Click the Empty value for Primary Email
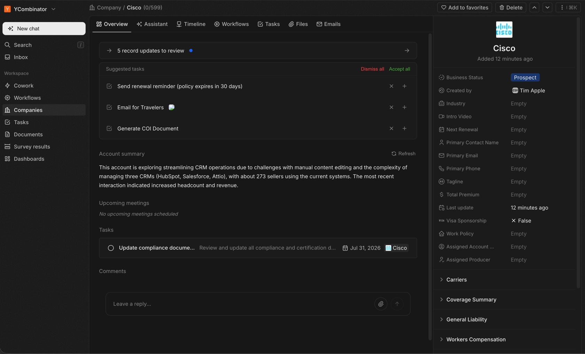 point(518,156)
